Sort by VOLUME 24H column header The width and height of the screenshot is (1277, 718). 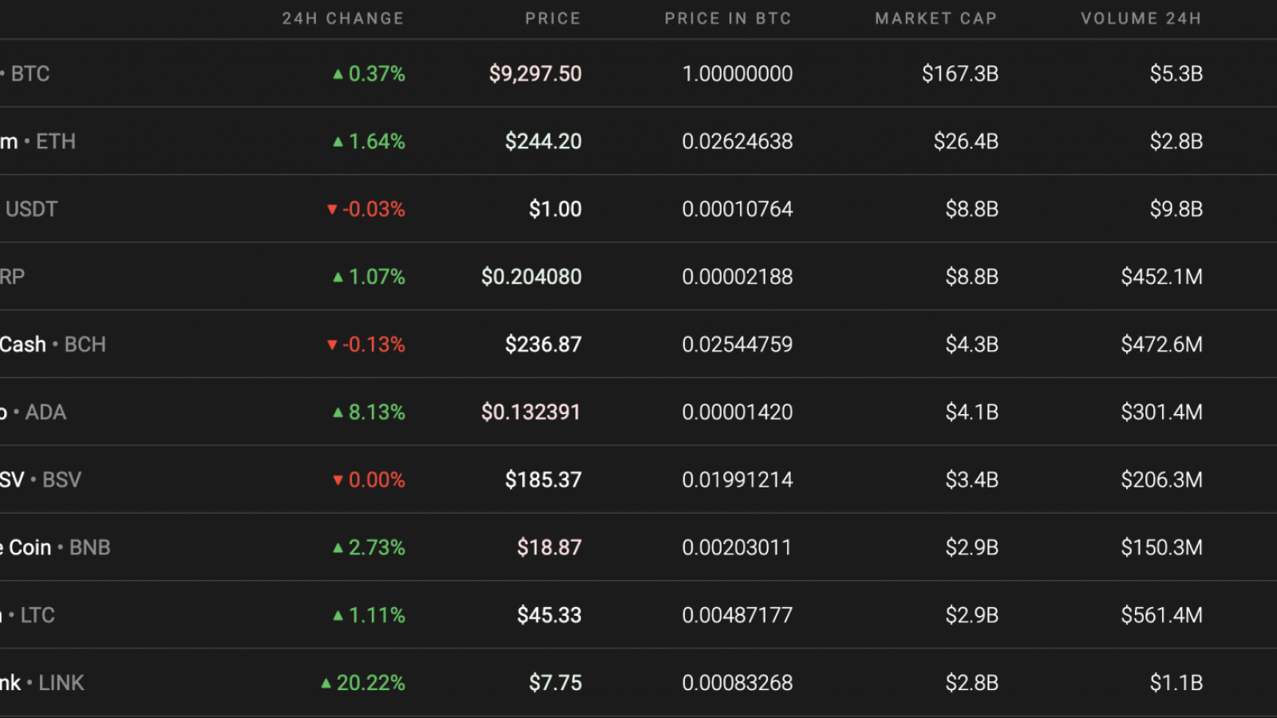tap(1141, 18)
